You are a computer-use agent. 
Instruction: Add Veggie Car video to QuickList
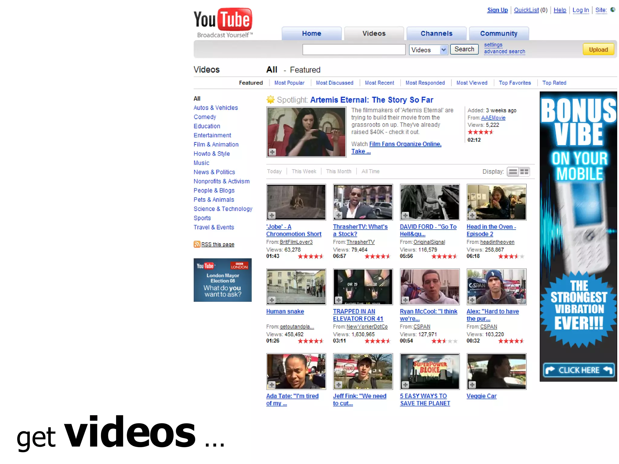tap(472, 385)
